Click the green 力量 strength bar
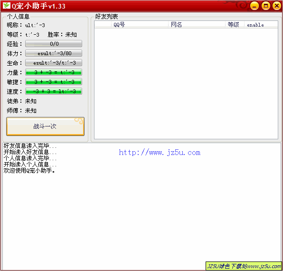This screenshot has width=283, height=271. tap(54, 72)
